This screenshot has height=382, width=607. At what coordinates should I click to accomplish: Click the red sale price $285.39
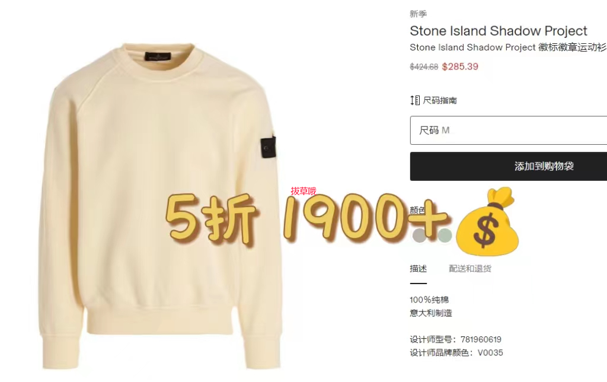460,66
